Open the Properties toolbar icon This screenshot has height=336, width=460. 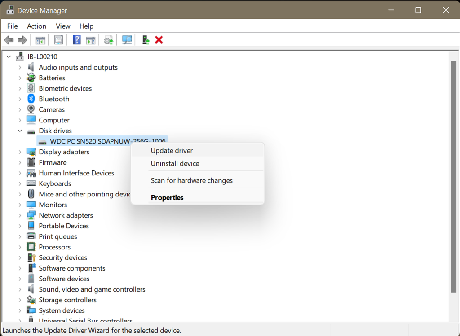(x=58, y=40)
